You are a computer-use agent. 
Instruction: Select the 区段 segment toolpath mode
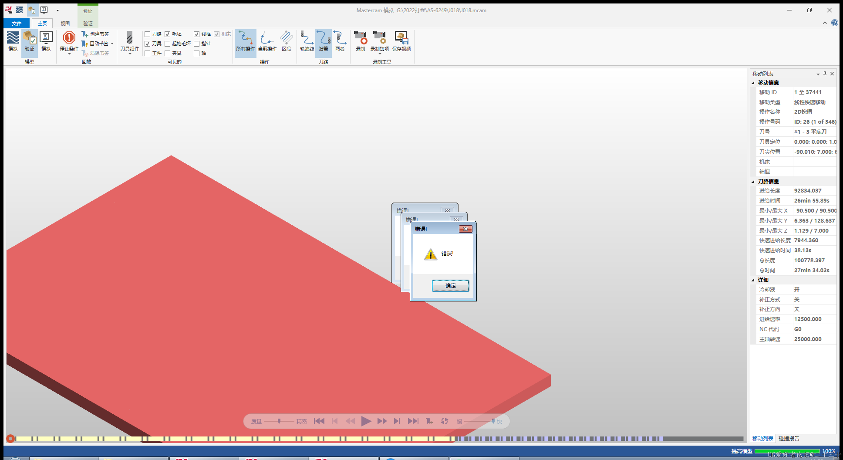click(287, 41)
